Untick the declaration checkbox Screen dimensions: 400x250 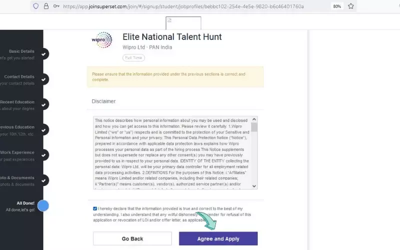point(95,208)
